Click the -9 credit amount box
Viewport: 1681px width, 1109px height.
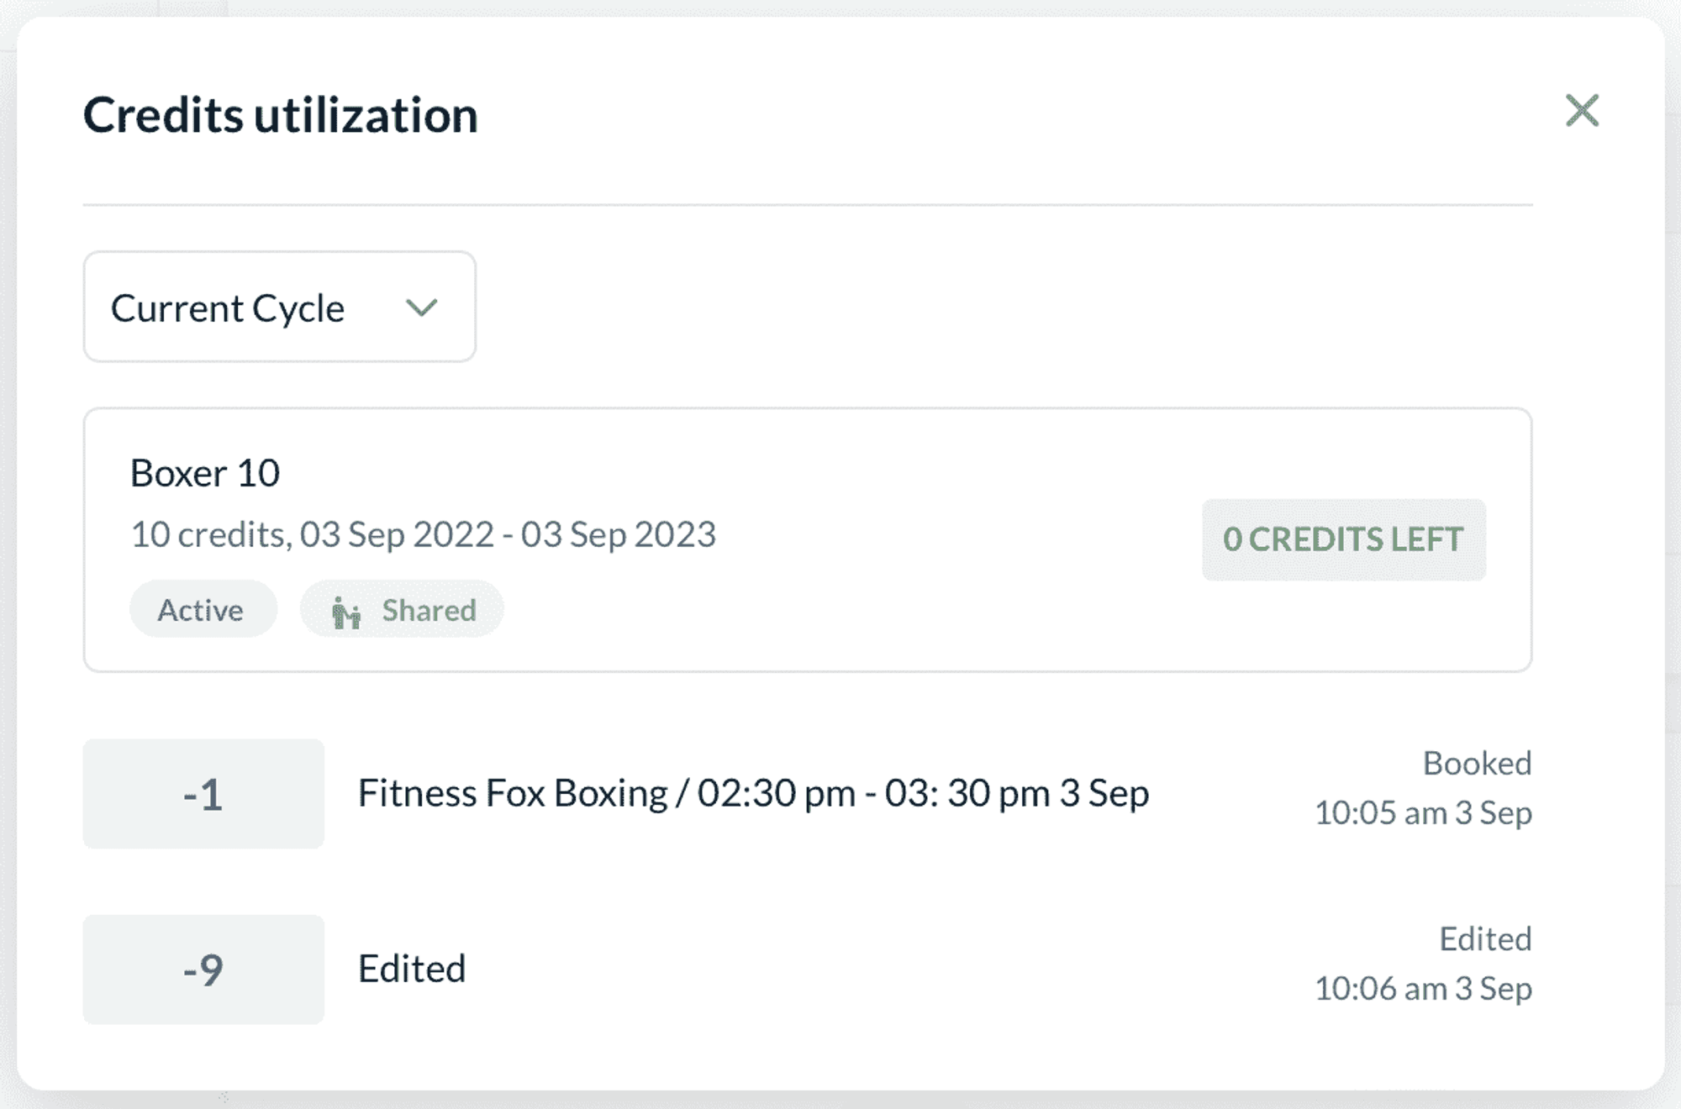203,970
